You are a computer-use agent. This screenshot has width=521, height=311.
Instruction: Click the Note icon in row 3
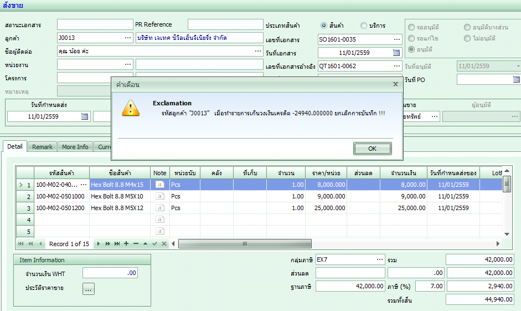click(159, 208)
